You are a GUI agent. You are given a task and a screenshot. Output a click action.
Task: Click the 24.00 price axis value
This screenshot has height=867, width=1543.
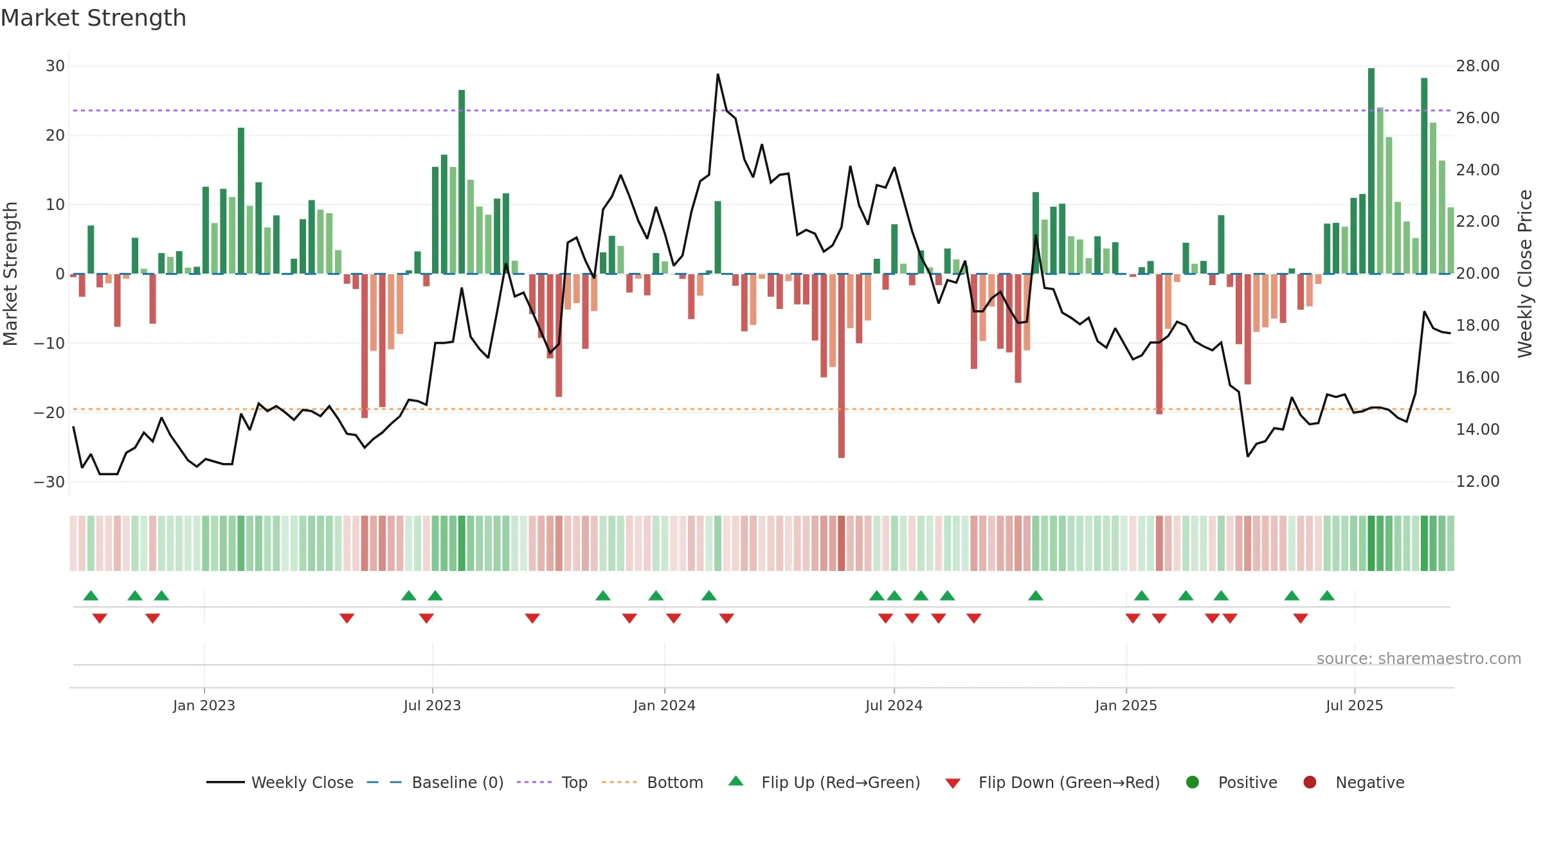(x=1477, y=170)
